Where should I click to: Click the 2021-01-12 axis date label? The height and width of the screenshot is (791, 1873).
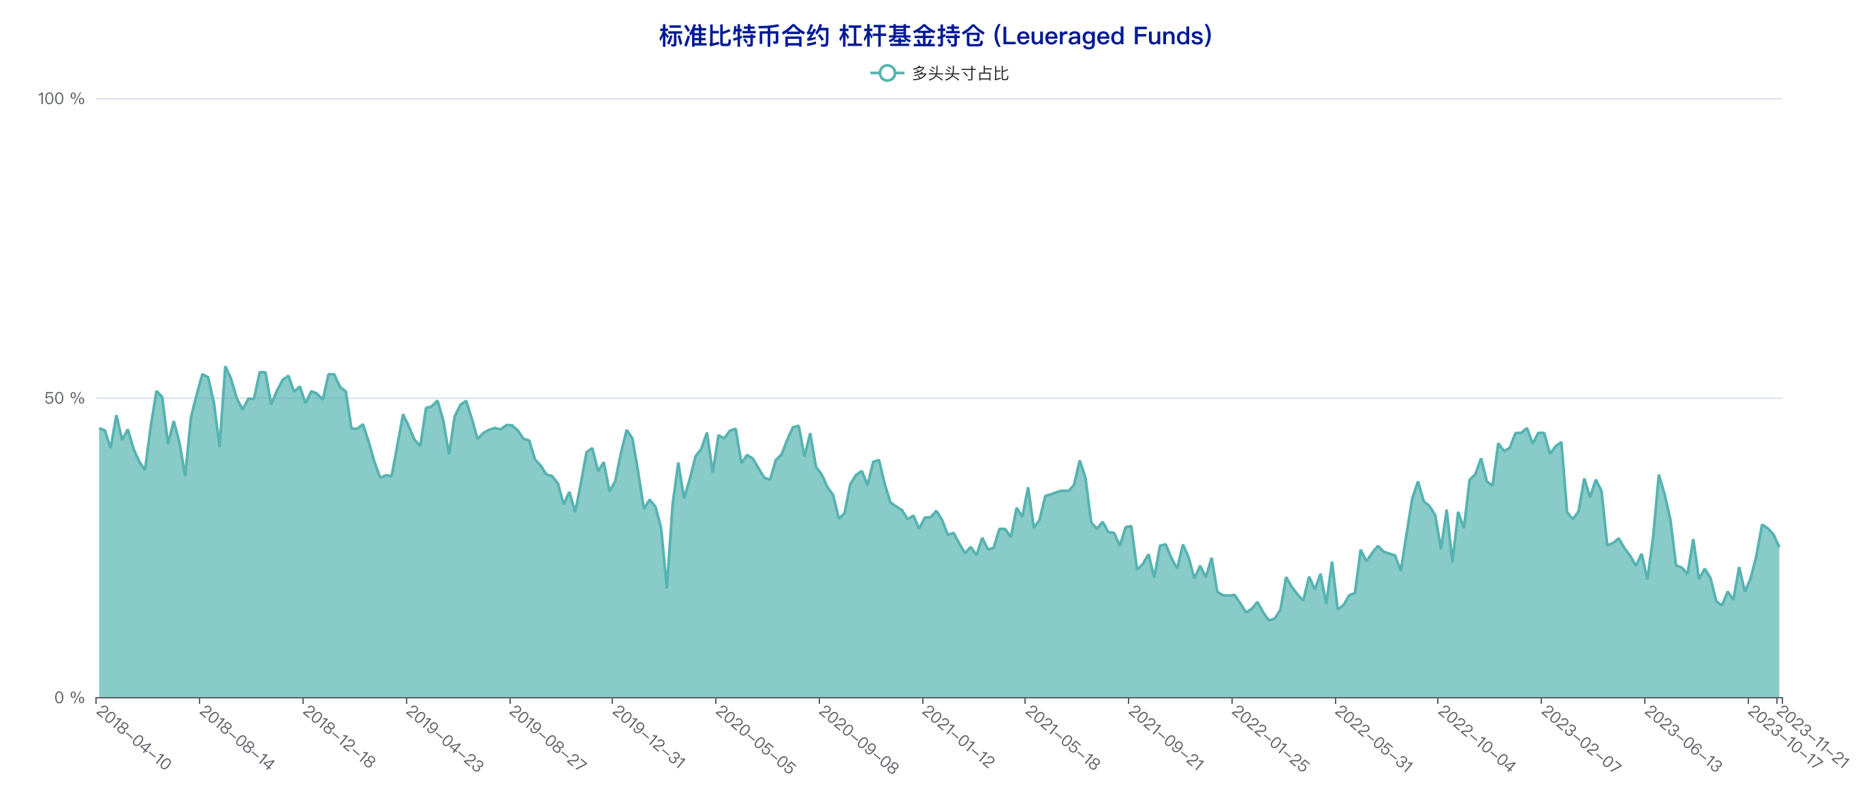pyautogui.click(x=958, y=738)
